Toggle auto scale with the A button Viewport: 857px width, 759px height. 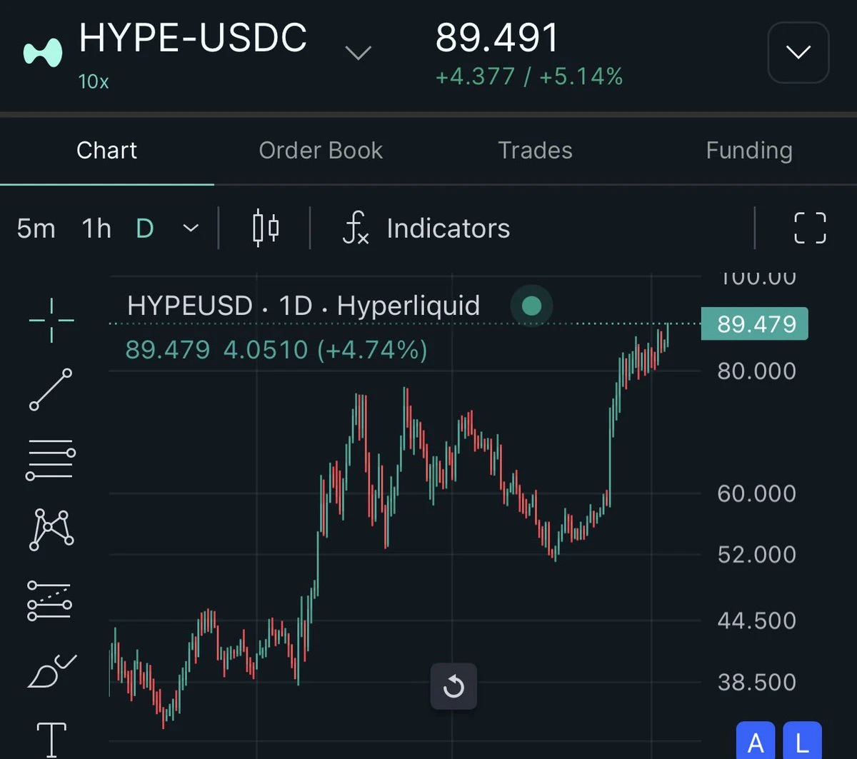click(756, 740)
